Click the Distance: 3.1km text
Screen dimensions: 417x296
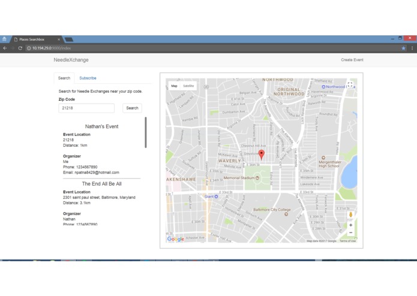coord(77,203)
